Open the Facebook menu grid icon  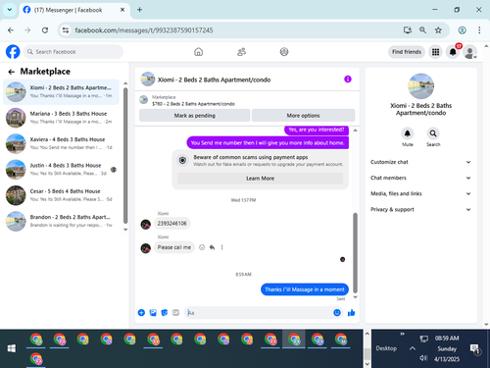435,52
